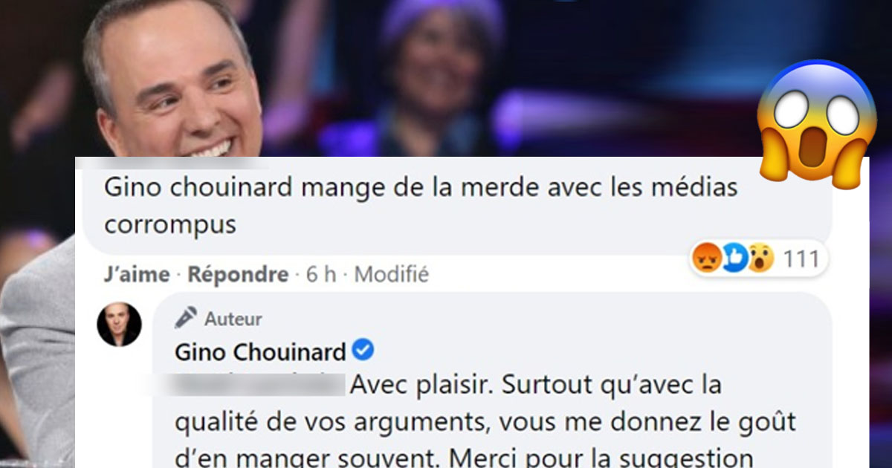View edit history via Modifié

[392, 275]
